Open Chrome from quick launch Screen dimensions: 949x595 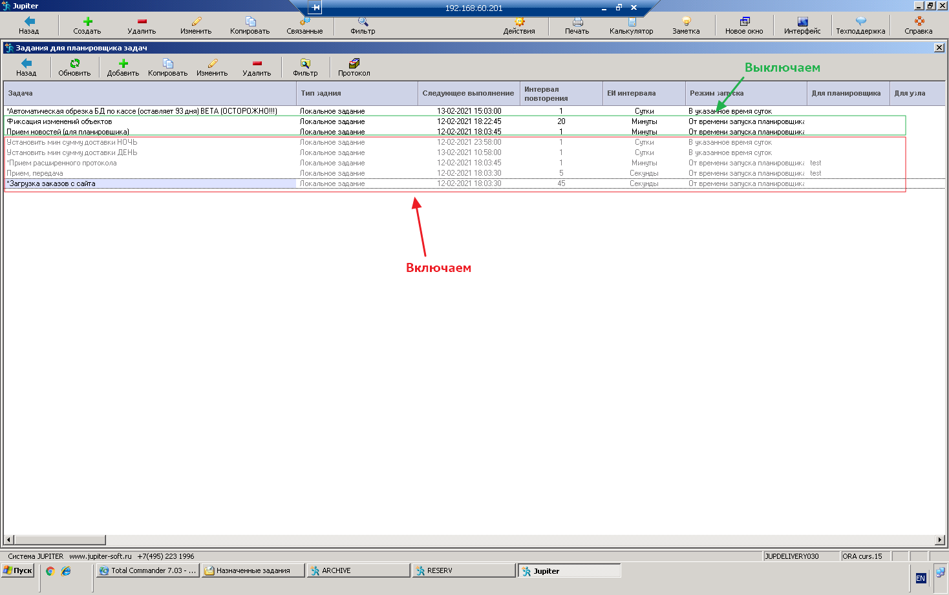(50, 571)
